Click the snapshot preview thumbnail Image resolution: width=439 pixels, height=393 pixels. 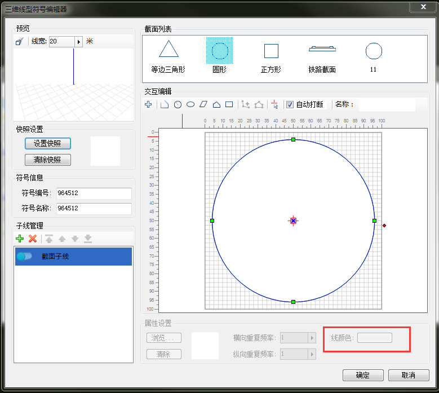pyautogui.click(x=105, y=151)
